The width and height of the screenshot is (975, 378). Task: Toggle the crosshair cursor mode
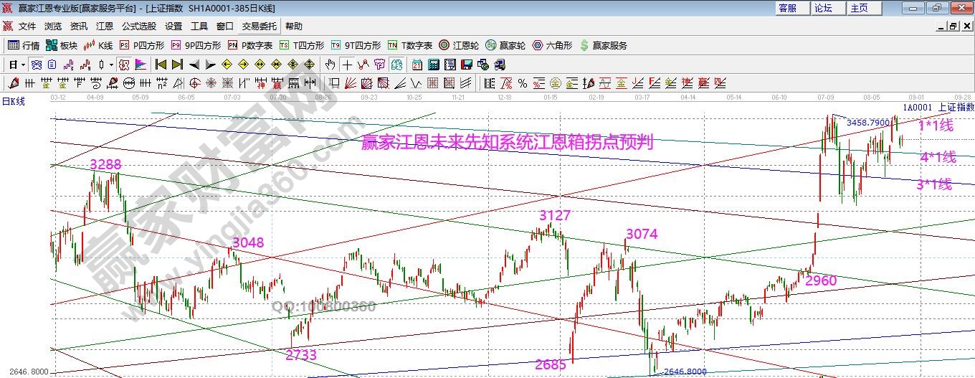[347, 65]
